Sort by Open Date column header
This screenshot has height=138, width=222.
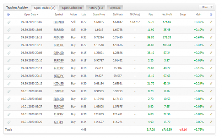click(31, 15)
